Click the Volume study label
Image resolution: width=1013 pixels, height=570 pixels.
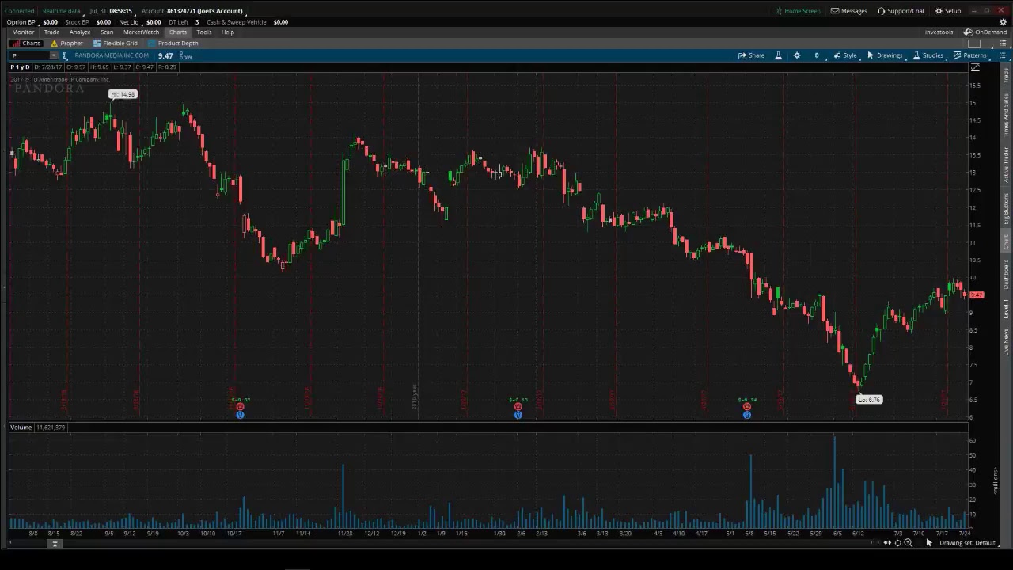pos(21,427)
